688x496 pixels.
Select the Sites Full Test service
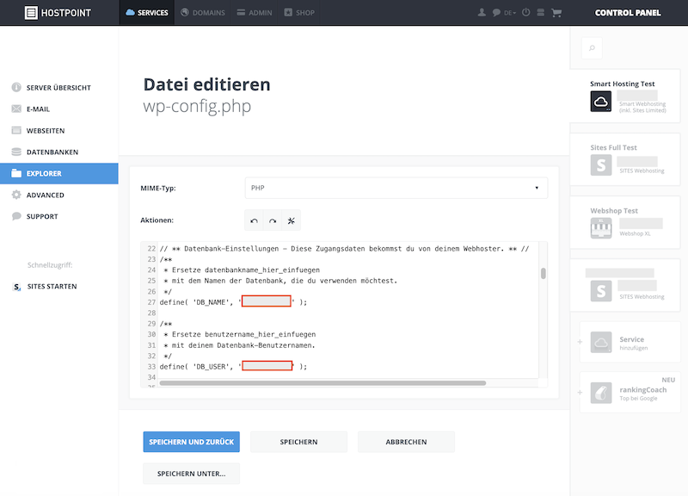point(625,159)
